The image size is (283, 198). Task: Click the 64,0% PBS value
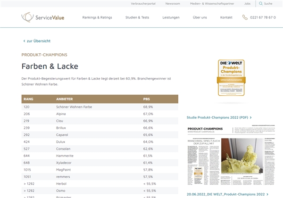148,142
